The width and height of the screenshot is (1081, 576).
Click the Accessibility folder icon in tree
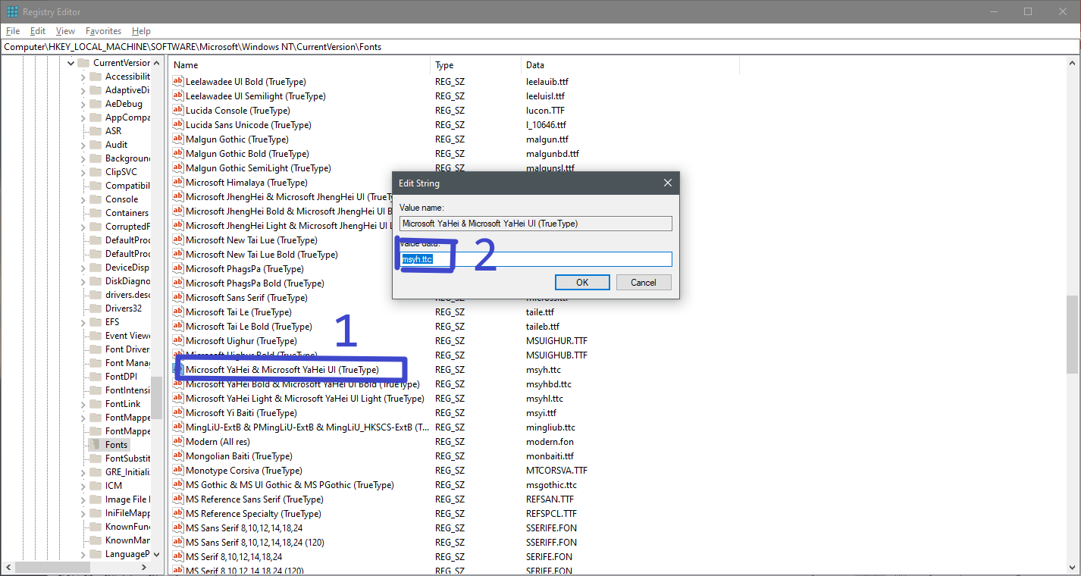[96, 77]
